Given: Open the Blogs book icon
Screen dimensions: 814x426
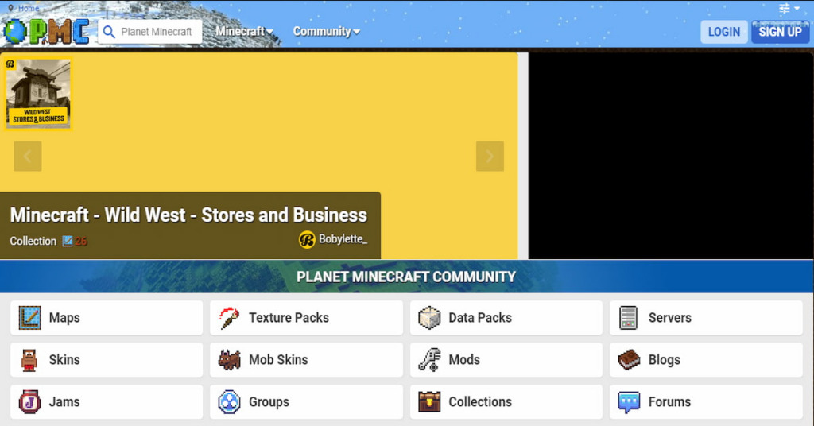Looking at the screenshot, I should 629,360.
